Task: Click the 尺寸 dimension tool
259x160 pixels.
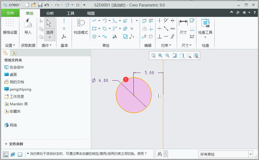Action: click(x=183, y=26)
